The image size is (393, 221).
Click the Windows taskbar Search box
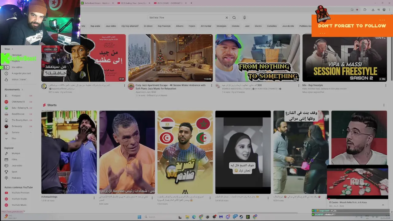pos(160,217)
